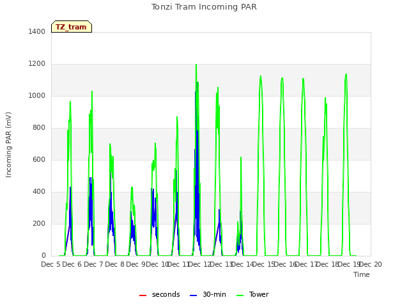Click the '30-min' legend label

[215, 294]
